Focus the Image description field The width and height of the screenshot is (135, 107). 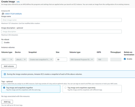[x=62, y=31]
